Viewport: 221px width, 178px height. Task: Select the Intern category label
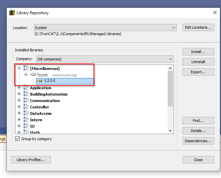(36, 120)
